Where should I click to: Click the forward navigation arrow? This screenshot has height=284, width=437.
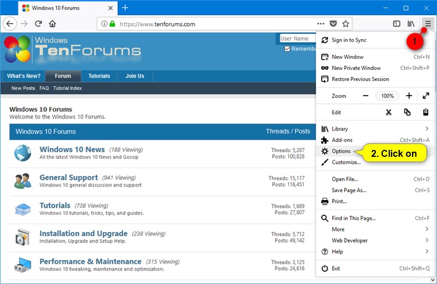(x=24, y=24)
